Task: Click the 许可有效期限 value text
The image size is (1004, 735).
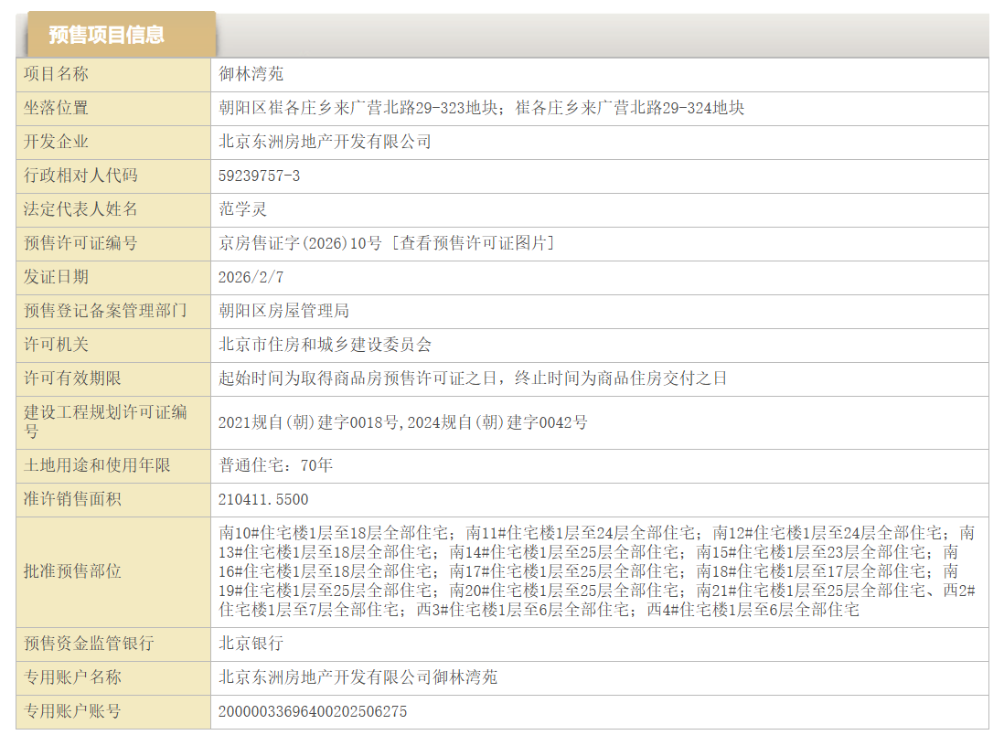Action: [x=473, y=378]
